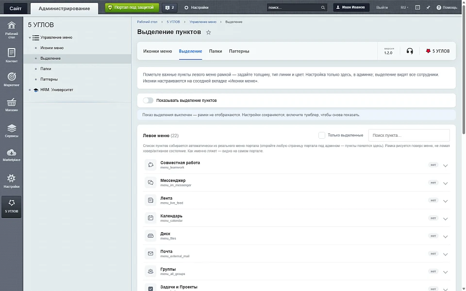Enable Показывать выделение пунктов toggle
The image size is (466, 291).
coord(148,100)
